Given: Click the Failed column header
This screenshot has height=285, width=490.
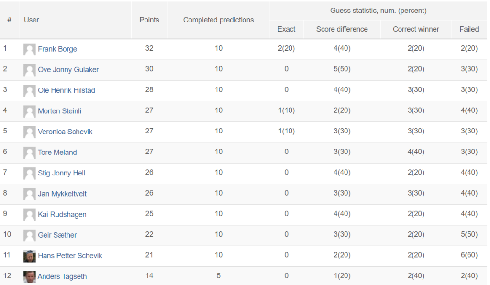Looking at the screenshot, I should pos(469,29).
